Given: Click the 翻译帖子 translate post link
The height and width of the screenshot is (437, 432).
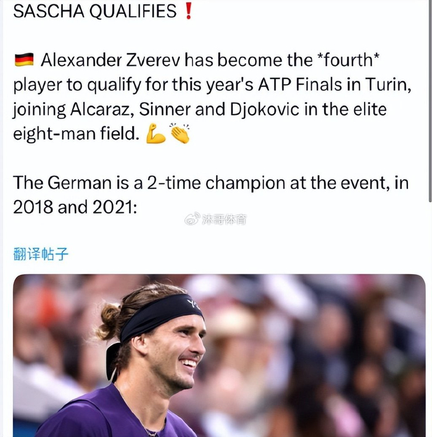Looking at the screenshot, I should pyautogui.click(x=40, y=254).
